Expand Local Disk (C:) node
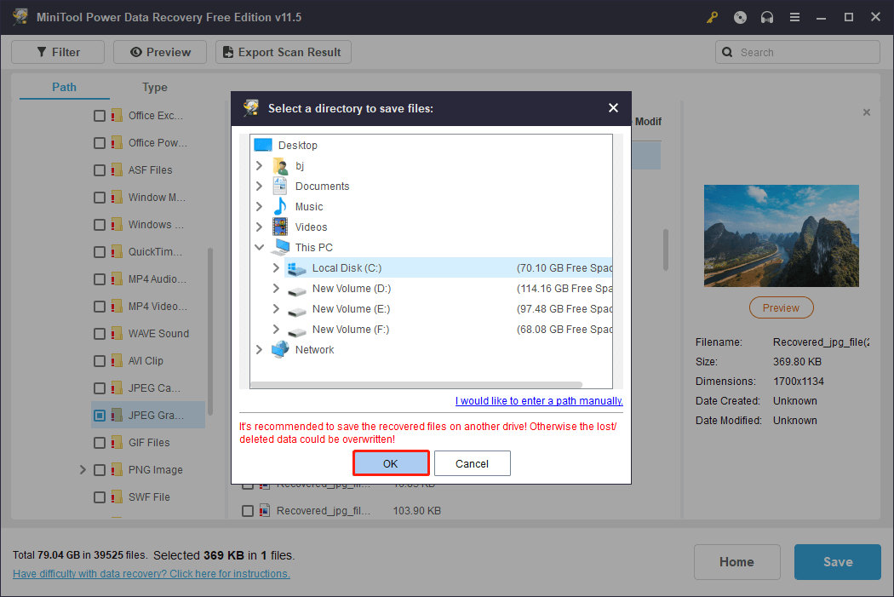Viewport: 894px width, 597px height. [x=276, y=268]
